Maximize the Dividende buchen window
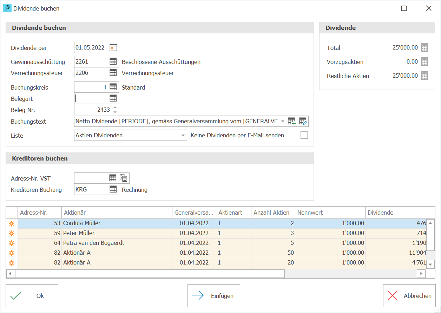Screen dimensions: 441x313 coord(404,8)
